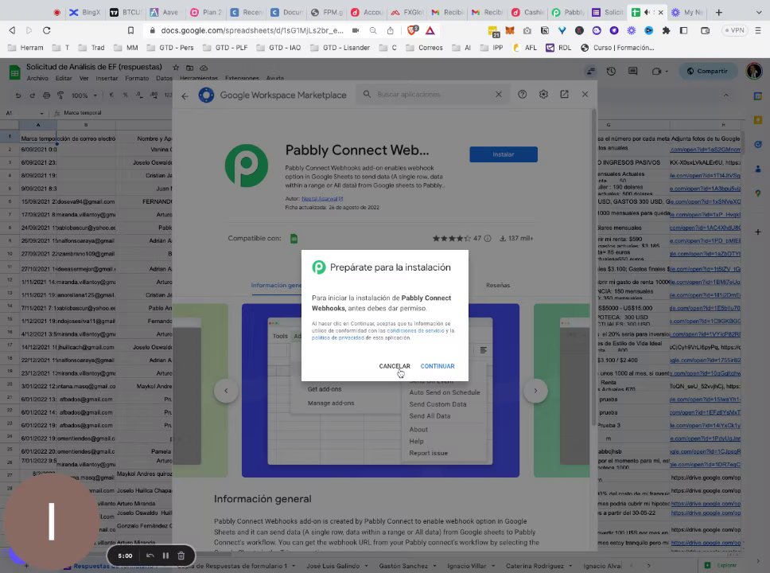
Task: Close the Workspace Marketplace panel
Action: point(585,95)
